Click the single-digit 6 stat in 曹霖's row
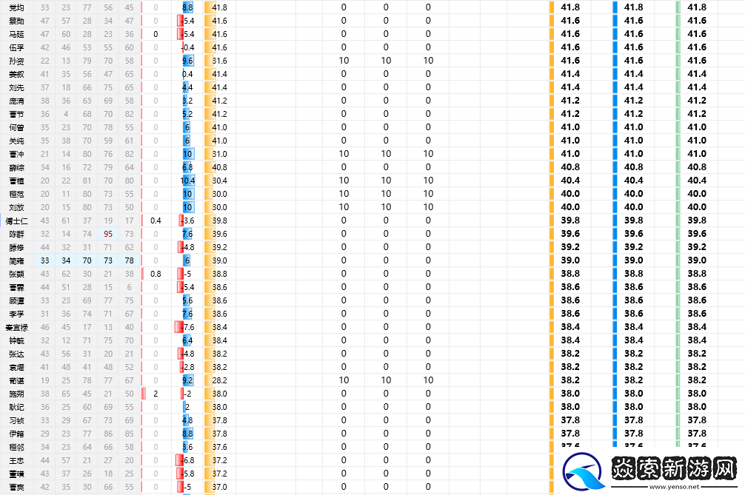The image size is (745, 495). click(x=130, y=287)
